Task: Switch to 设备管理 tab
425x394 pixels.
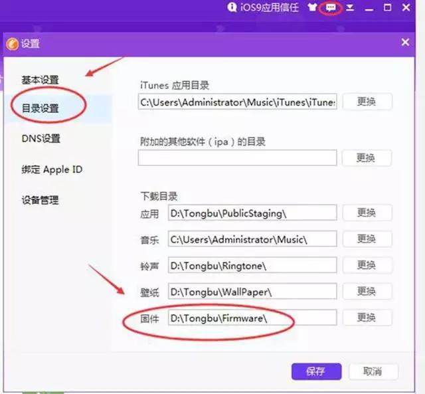Action: (x=40, y=200)
